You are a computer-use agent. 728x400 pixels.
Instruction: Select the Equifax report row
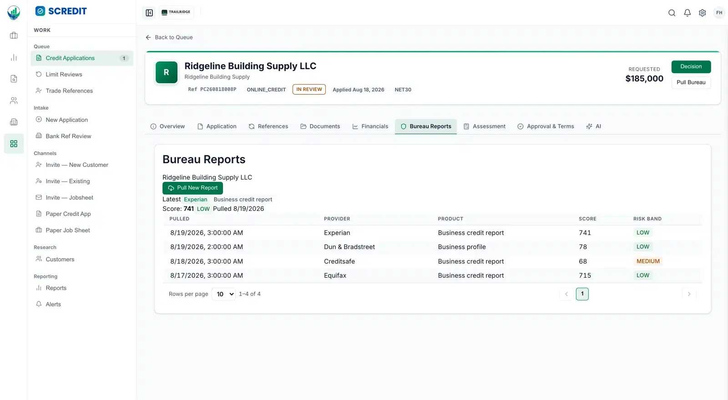coord(433,275)
